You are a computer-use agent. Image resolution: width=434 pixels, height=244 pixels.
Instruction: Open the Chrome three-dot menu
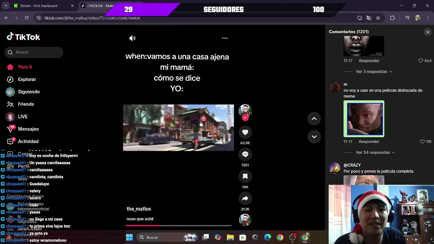point(427,18)
